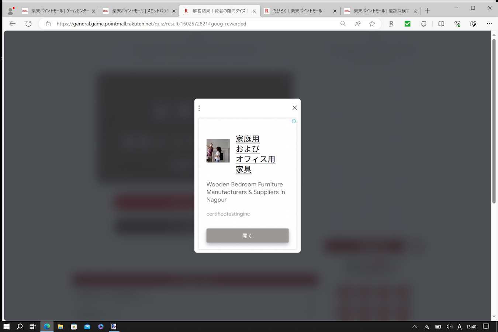The image size is (498, 332).
Task: Click the certifiedtestinginc advertiser name
Action: [228, 214]
